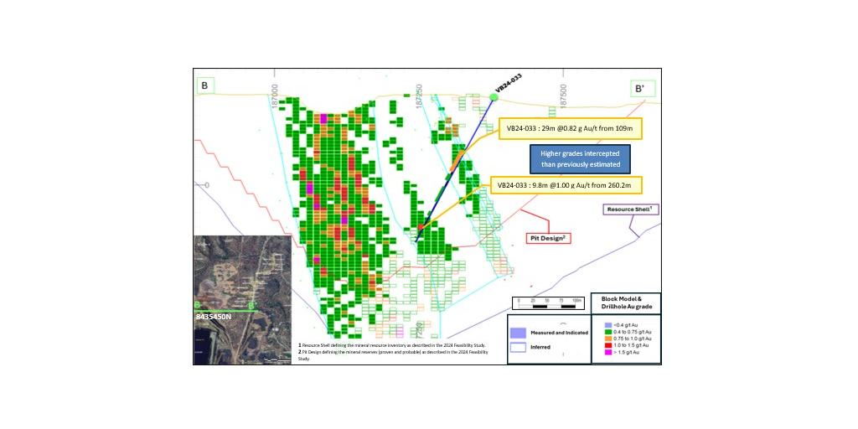Click the Inferred legend outline box
Image resolution: width=858 pixels, height=429 pixels.
click(x=519, y=346)
